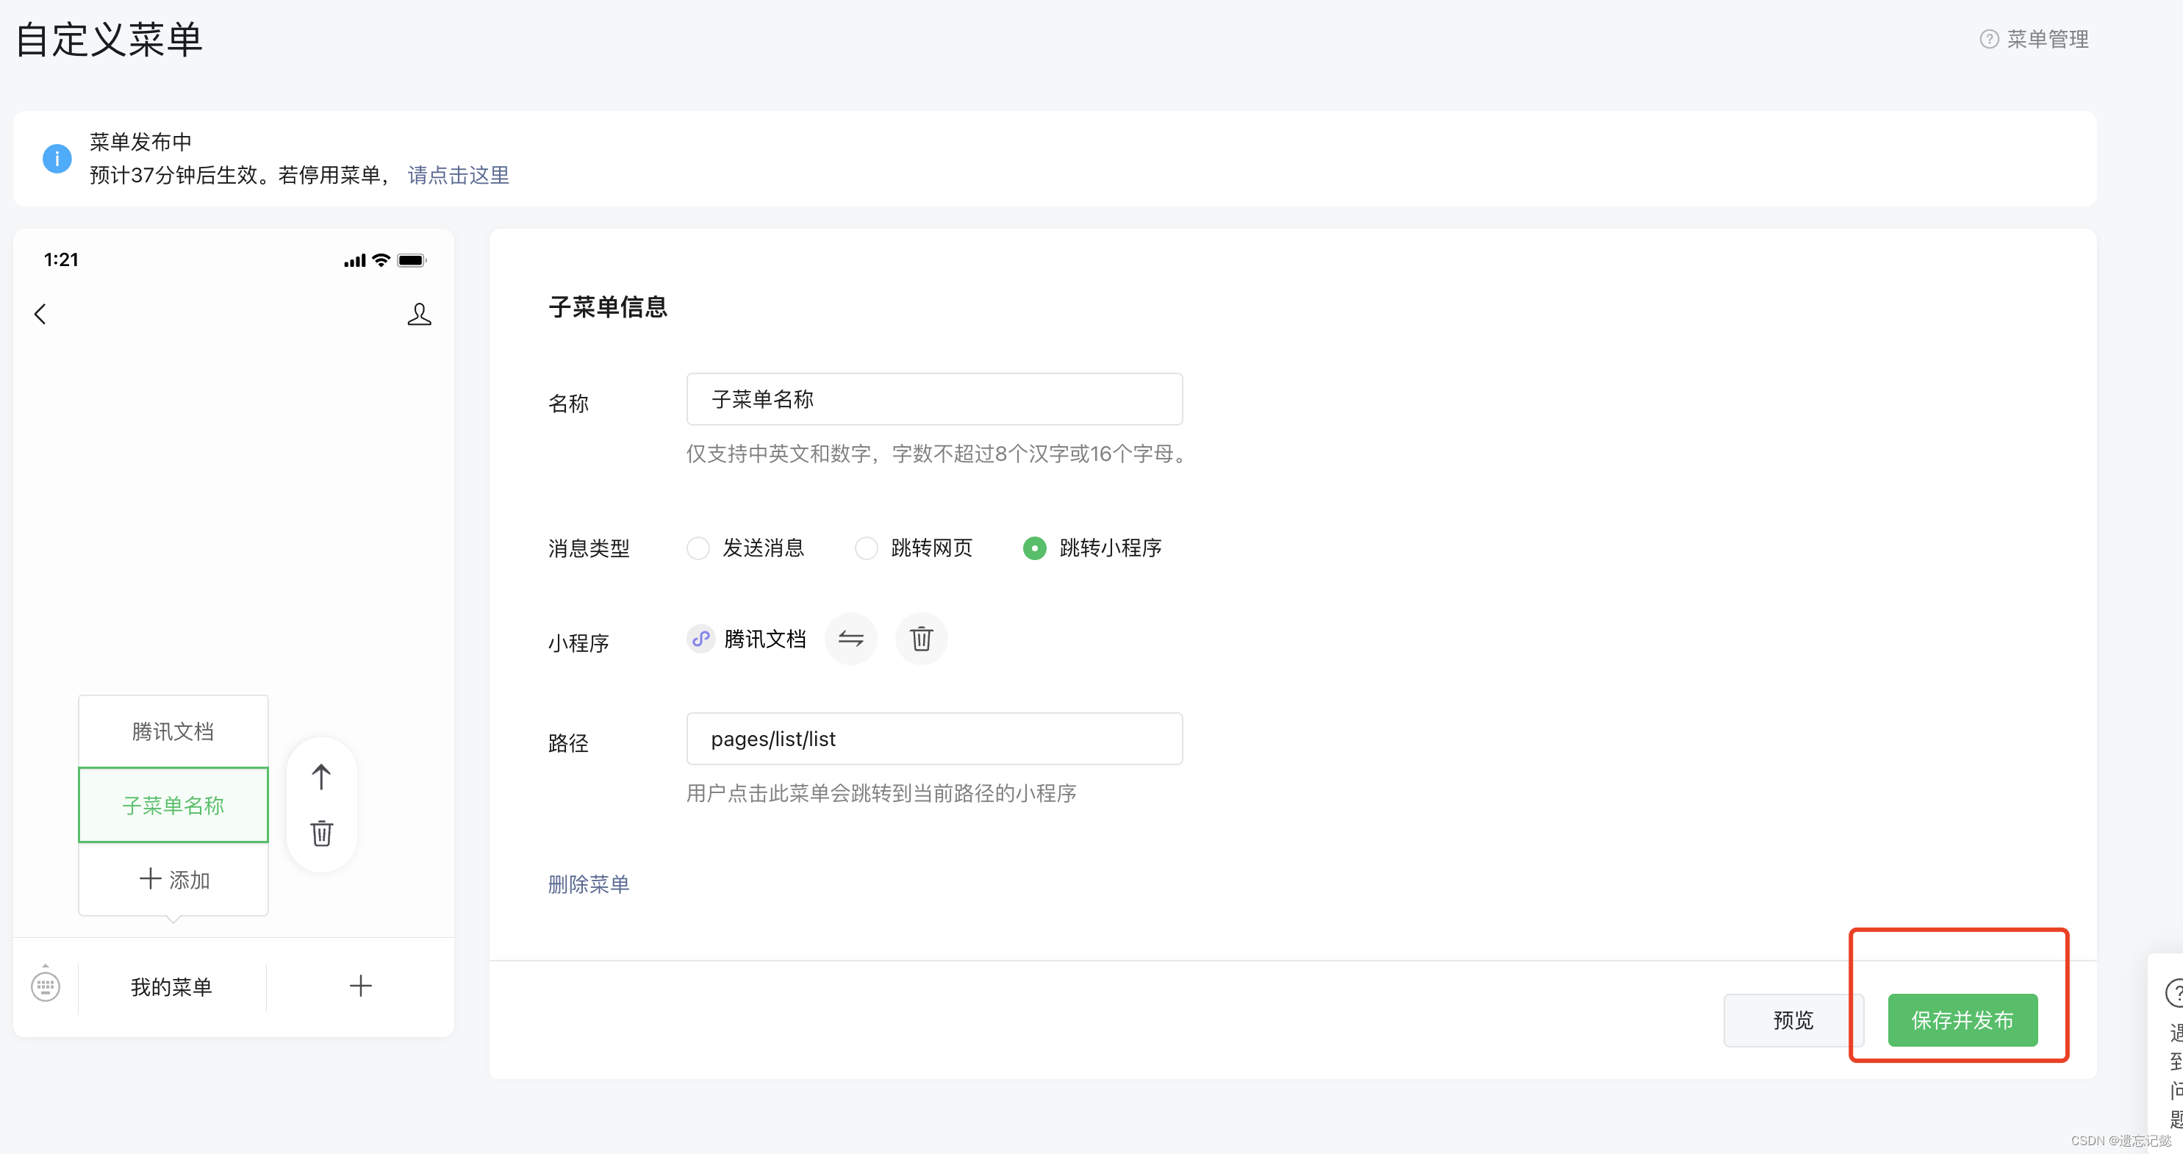Click the help icon next to 菜单管理
This screenshot has height=1154, width=2183.
point(1988,39)
